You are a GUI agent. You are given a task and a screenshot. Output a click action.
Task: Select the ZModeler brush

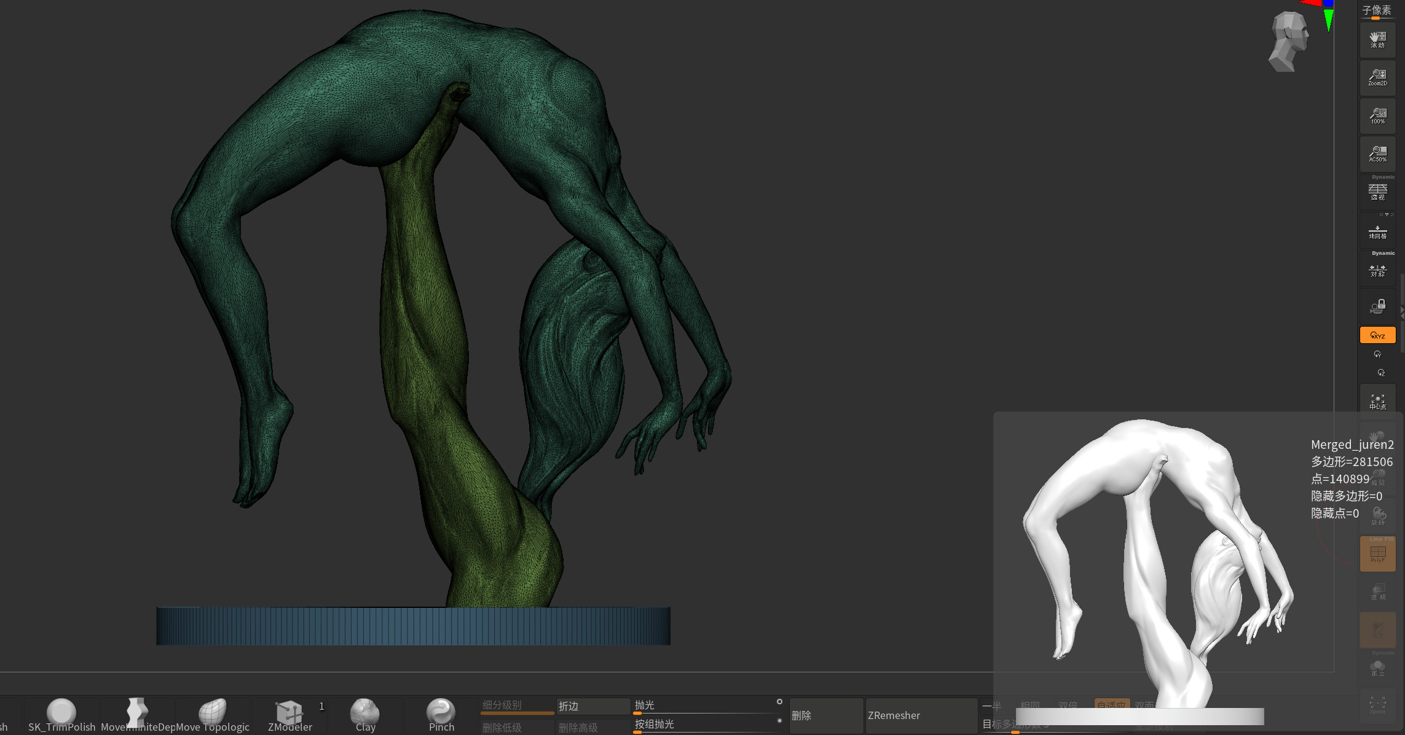coord(289,715)
